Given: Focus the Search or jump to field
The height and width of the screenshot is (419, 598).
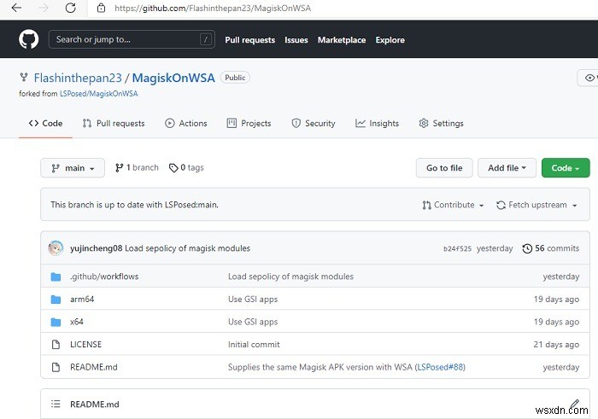Looking at the screenshot, I should coord(132,39).
